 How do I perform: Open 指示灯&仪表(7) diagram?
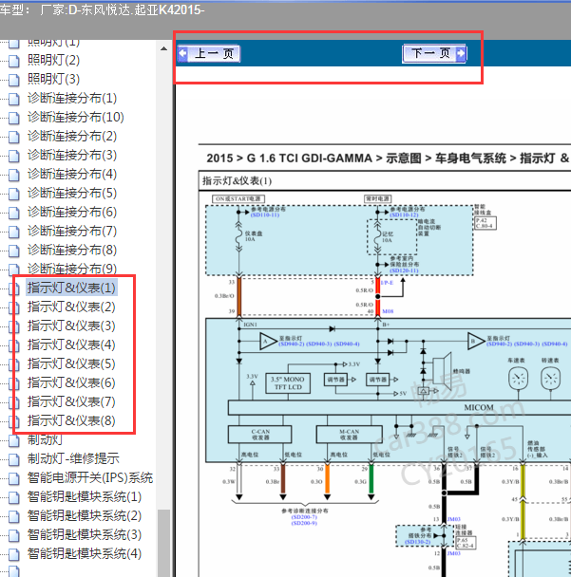tap(71, 401)
